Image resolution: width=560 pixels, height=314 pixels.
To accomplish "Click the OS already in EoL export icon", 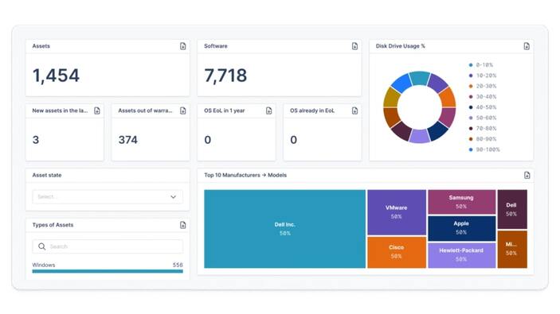I will [354, 110].
